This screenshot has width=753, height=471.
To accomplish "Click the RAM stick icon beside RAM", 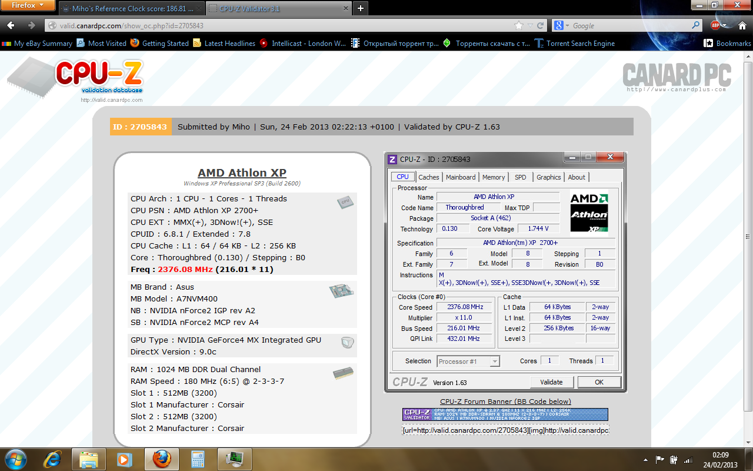I will [x=342, y=373].
